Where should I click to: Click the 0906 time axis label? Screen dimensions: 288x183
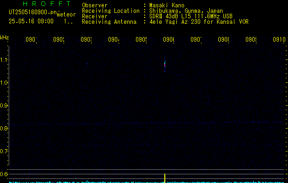pyautogui.click(x=168, y=40)
